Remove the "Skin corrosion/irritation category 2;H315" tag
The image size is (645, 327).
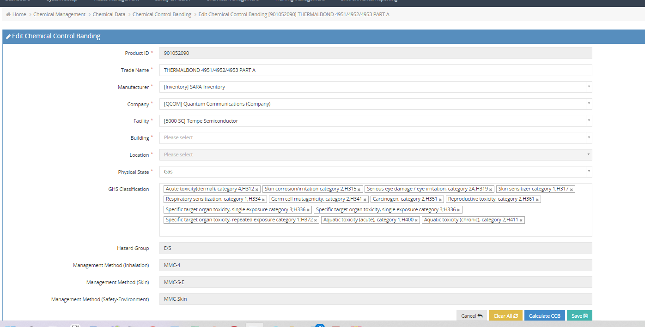[x=358, y=189]
